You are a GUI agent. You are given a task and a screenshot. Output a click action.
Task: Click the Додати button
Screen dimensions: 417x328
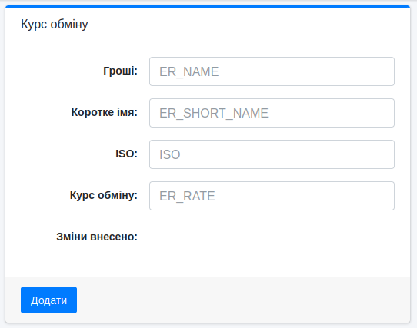click(48, 300)
